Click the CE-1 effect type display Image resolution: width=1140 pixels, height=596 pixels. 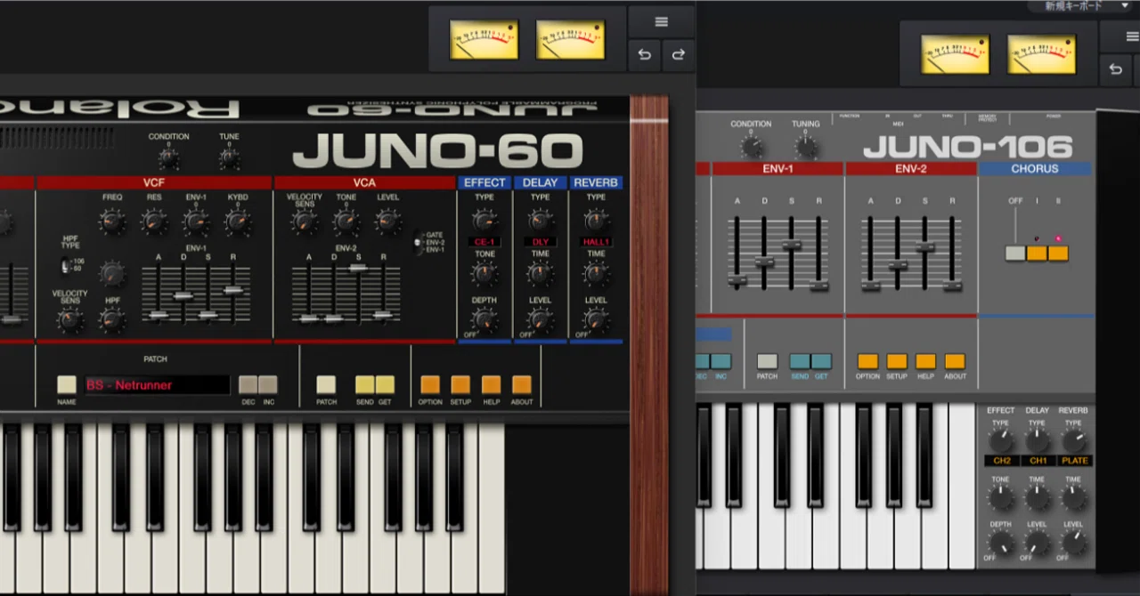tap(484, 242)
